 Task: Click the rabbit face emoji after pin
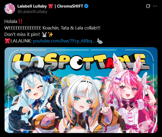(x=44, y=34)
